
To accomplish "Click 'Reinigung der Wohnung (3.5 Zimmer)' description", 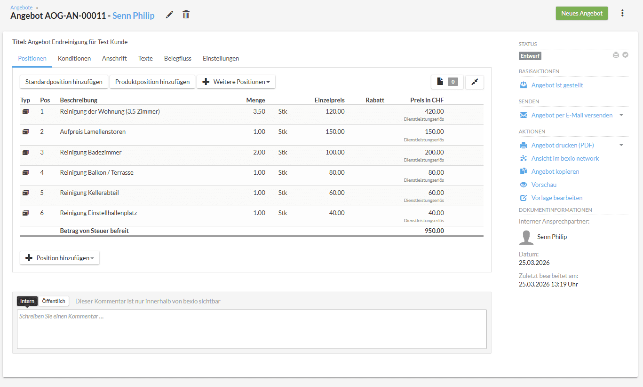I will pos(110,112).
